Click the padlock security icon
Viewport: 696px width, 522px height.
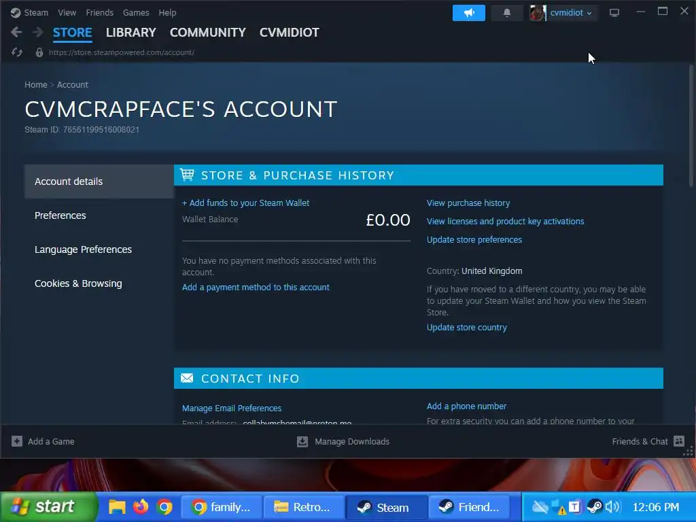(x=39, y=52)
